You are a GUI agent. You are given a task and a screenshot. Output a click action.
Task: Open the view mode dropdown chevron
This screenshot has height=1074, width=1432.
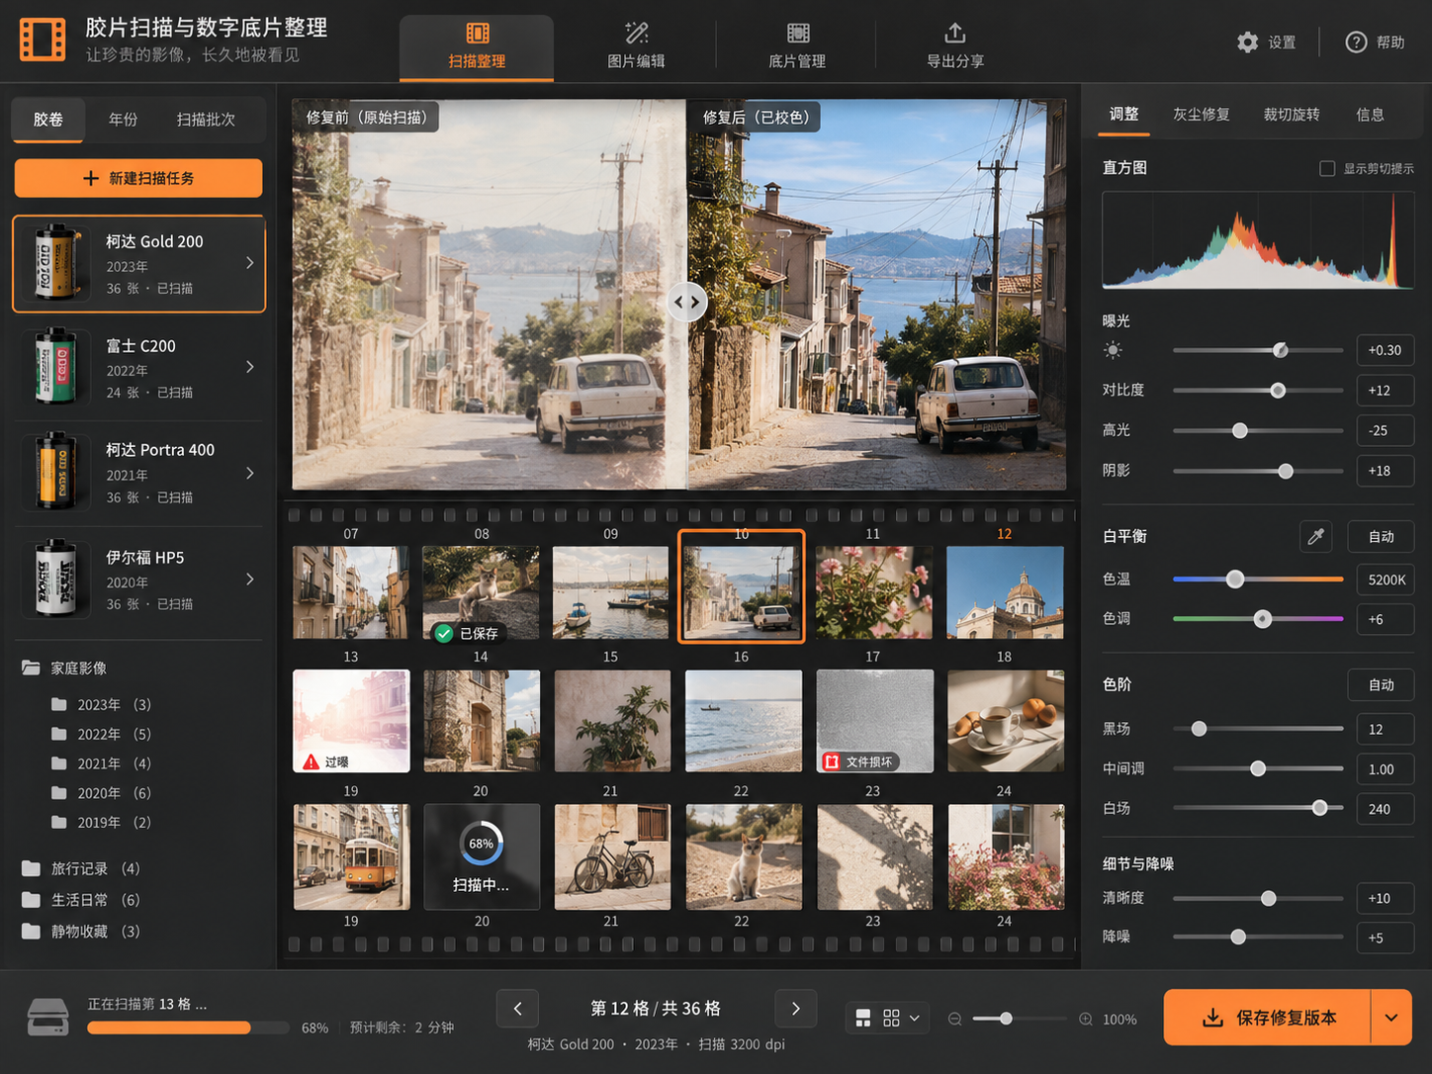click(x=915, y=1018)
